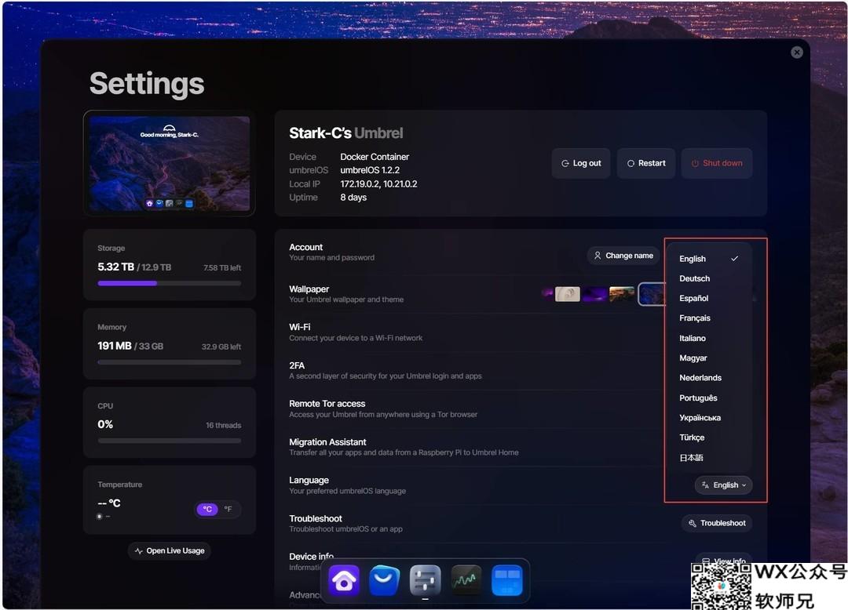Open the Live Usage dock icon

(x=466, y=581)
